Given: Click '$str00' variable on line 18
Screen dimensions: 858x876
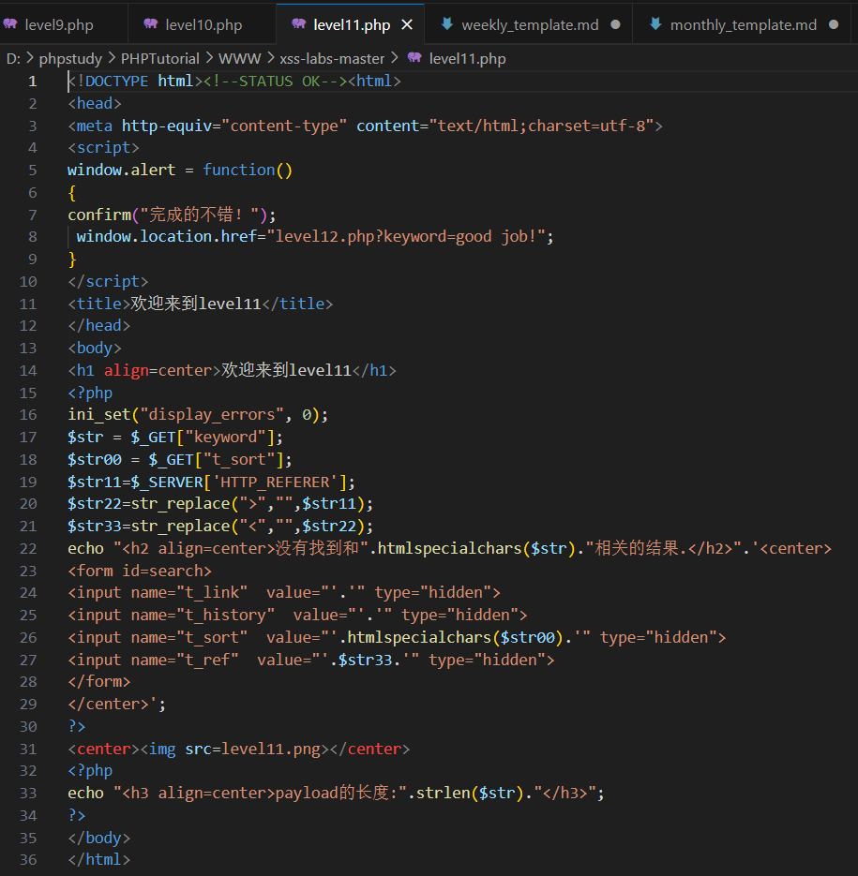Looking at the screenshot, I should click(x=95, y=459).
